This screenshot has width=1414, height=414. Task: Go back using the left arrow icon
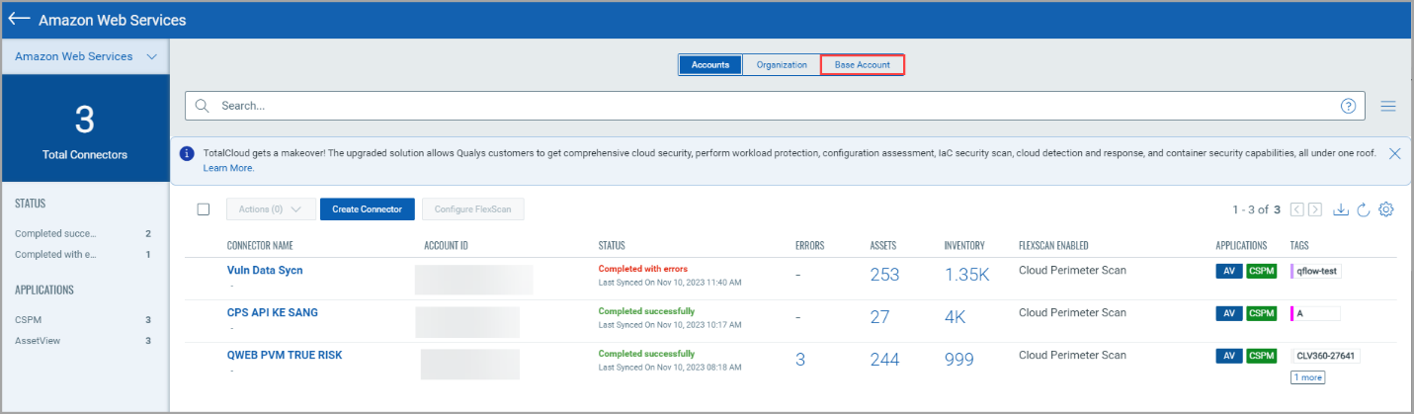click(19, 20)
